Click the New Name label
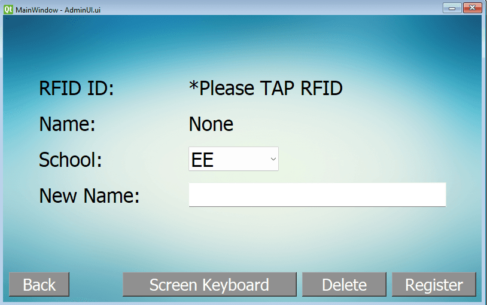The image size is (487, 305). (x=89, y=196)
